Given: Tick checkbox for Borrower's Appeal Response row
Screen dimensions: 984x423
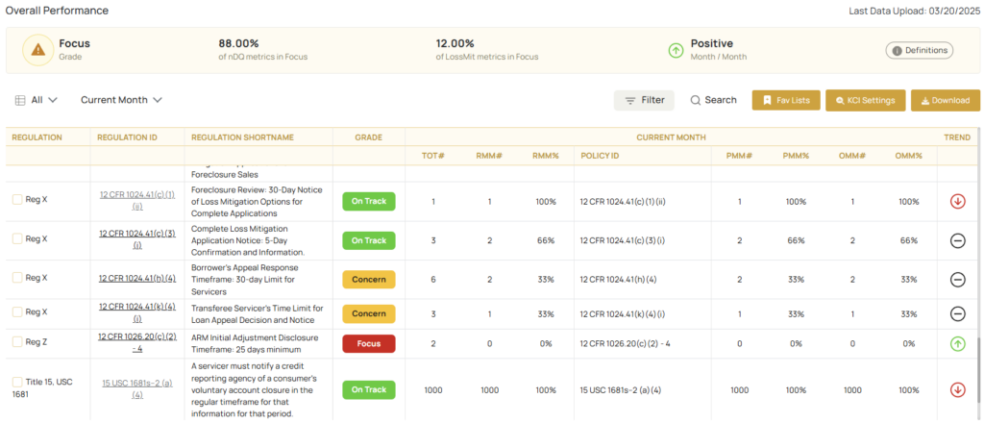Looking at the screenshot, I should tap(17, 278).
